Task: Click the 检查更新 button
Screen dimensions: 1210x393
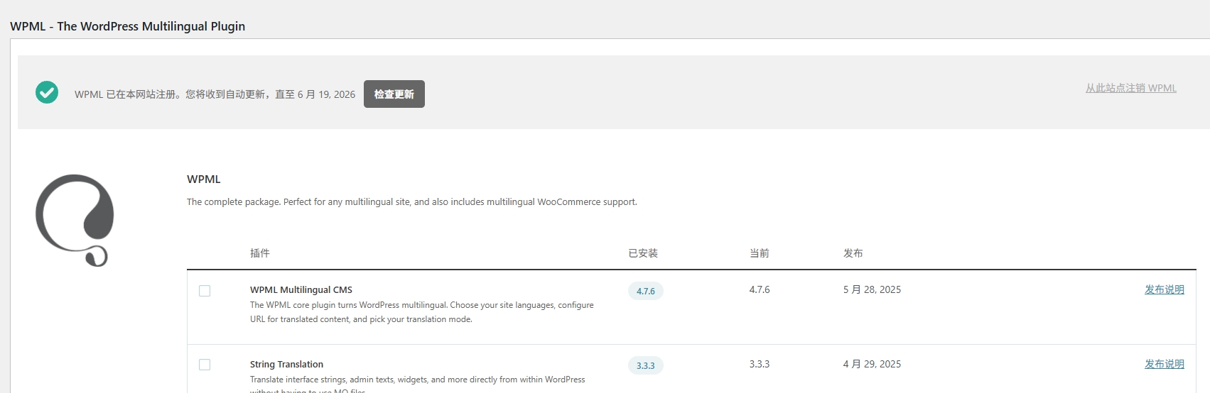Action: pos(394,94)
